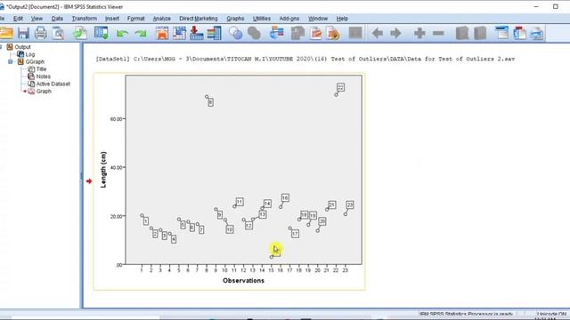Click the blue-orange stacked sheets toolbar icon
570x320 pixels.
point(277,34)
